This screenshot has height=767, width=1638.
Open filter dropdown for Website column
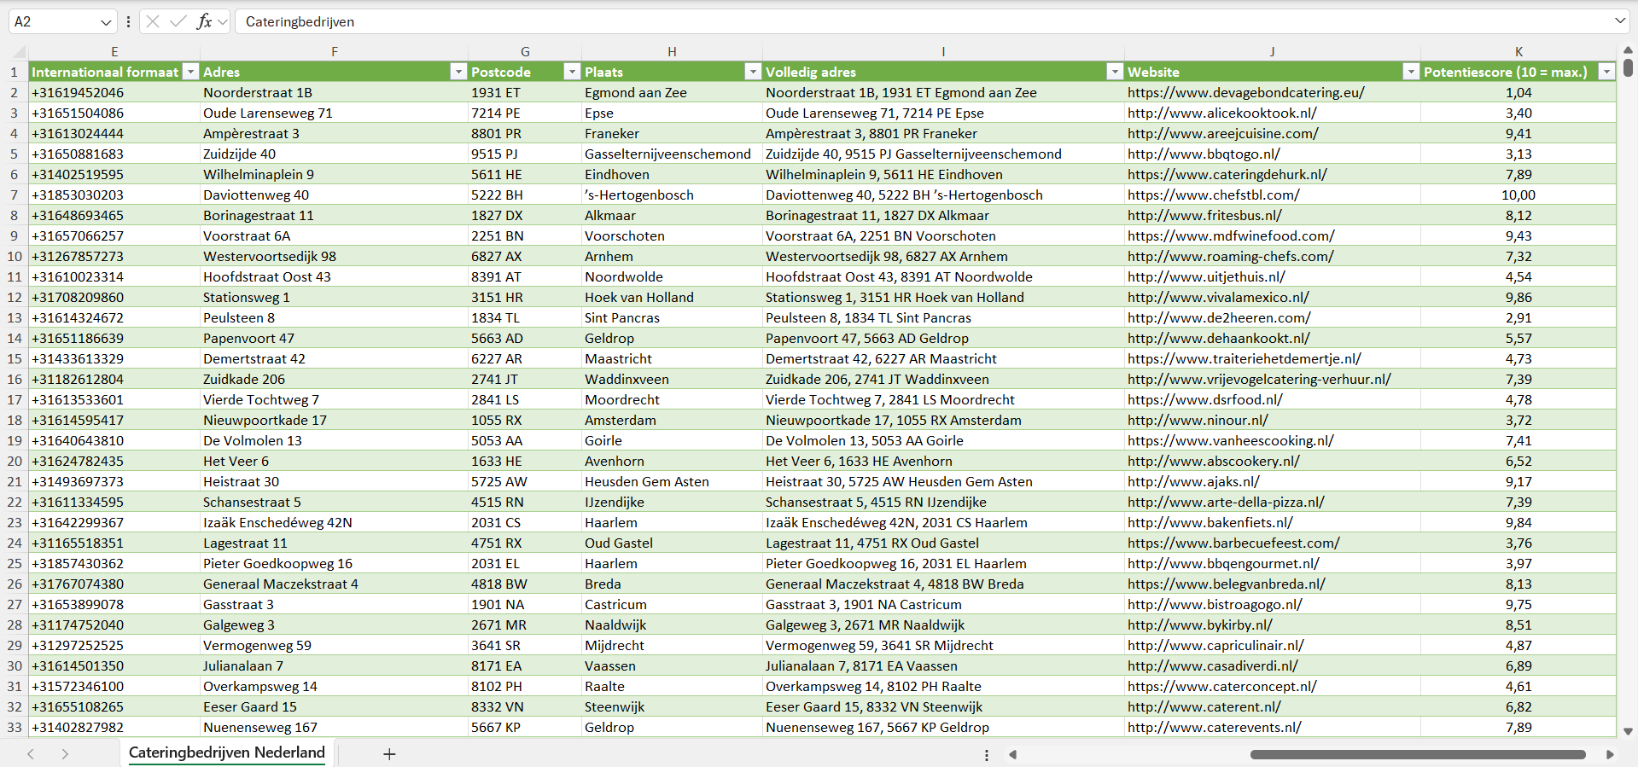(x=1411, y=72)
